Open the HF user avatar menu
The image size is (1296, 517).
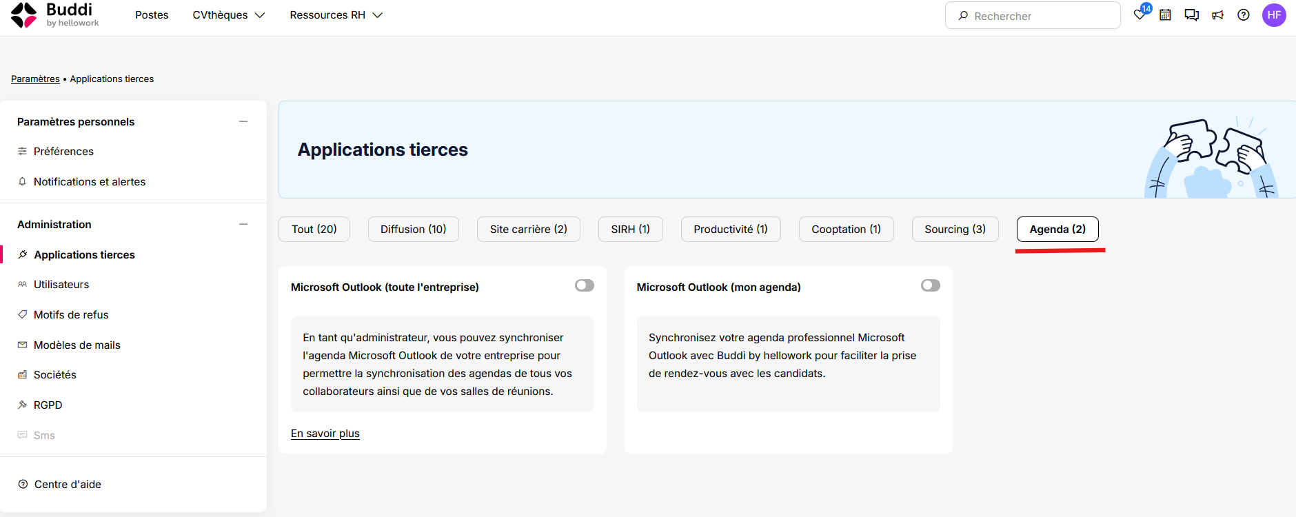pos(1274,15)
